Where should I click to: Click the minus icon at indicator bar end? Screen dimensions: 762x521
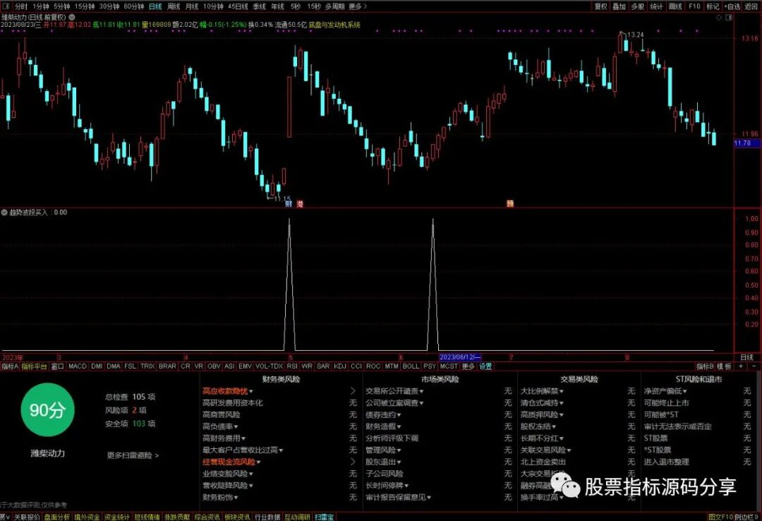[754, 366]
